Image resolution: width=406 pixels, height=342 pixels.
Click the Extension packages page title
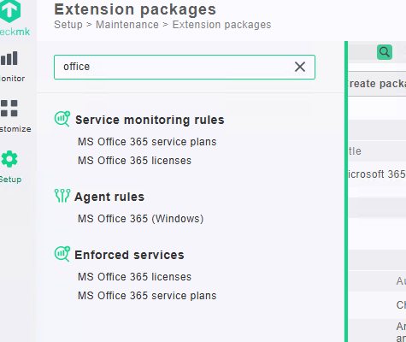135,9
